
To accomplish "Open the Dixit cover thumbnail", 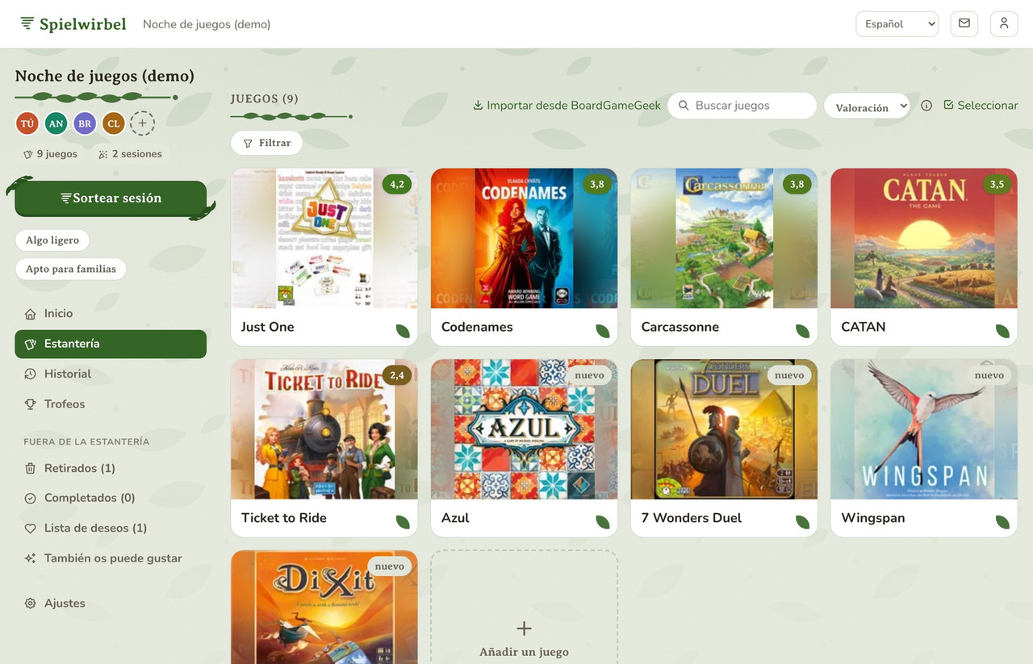I will click(x=324, y=608).
